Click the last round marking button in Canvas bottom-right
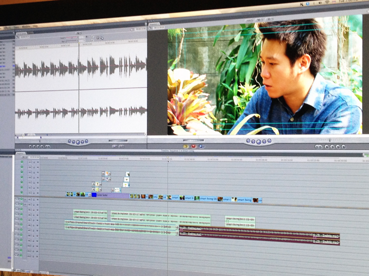 [x=344, y=147]
